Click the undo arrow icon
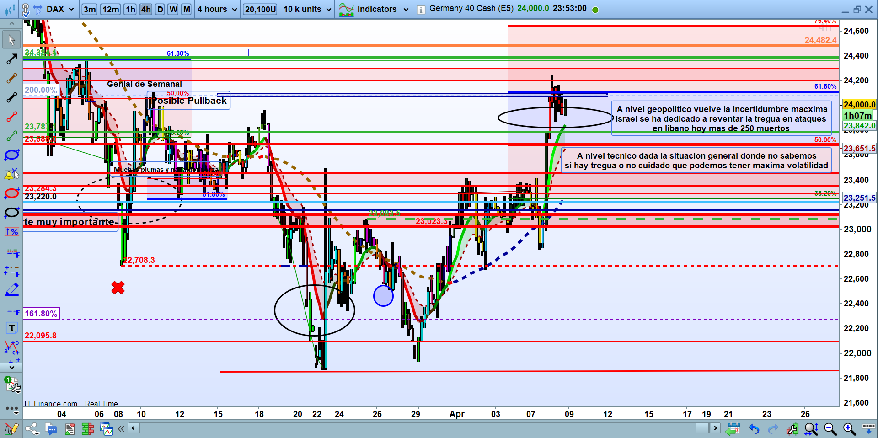The height and width of the screenshot is (438, 878). (754, 428)
